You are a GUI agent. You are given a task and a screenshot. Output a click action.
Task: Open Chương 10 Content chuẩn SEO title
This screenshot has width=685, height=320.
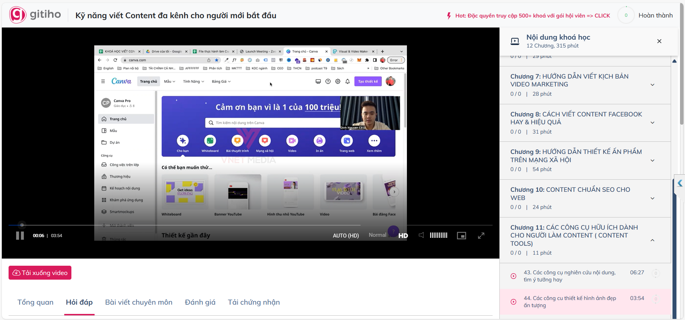click(x=570, y=194)
